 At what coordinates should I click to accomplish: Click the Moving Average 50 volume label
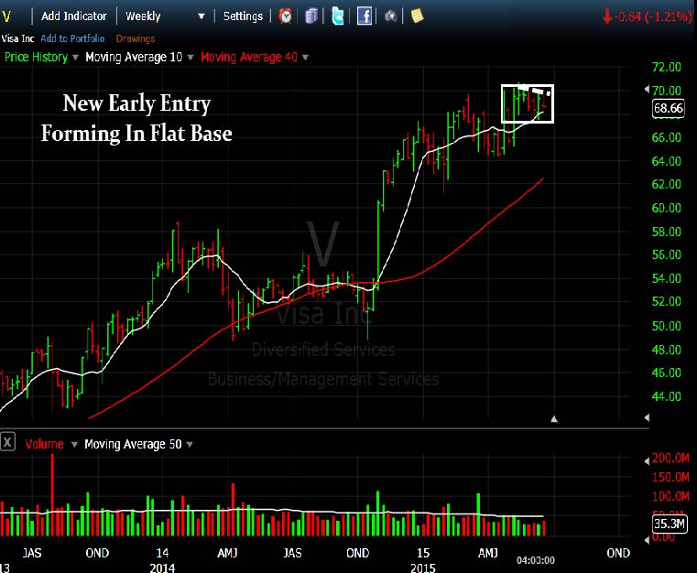tap(133, 444)
